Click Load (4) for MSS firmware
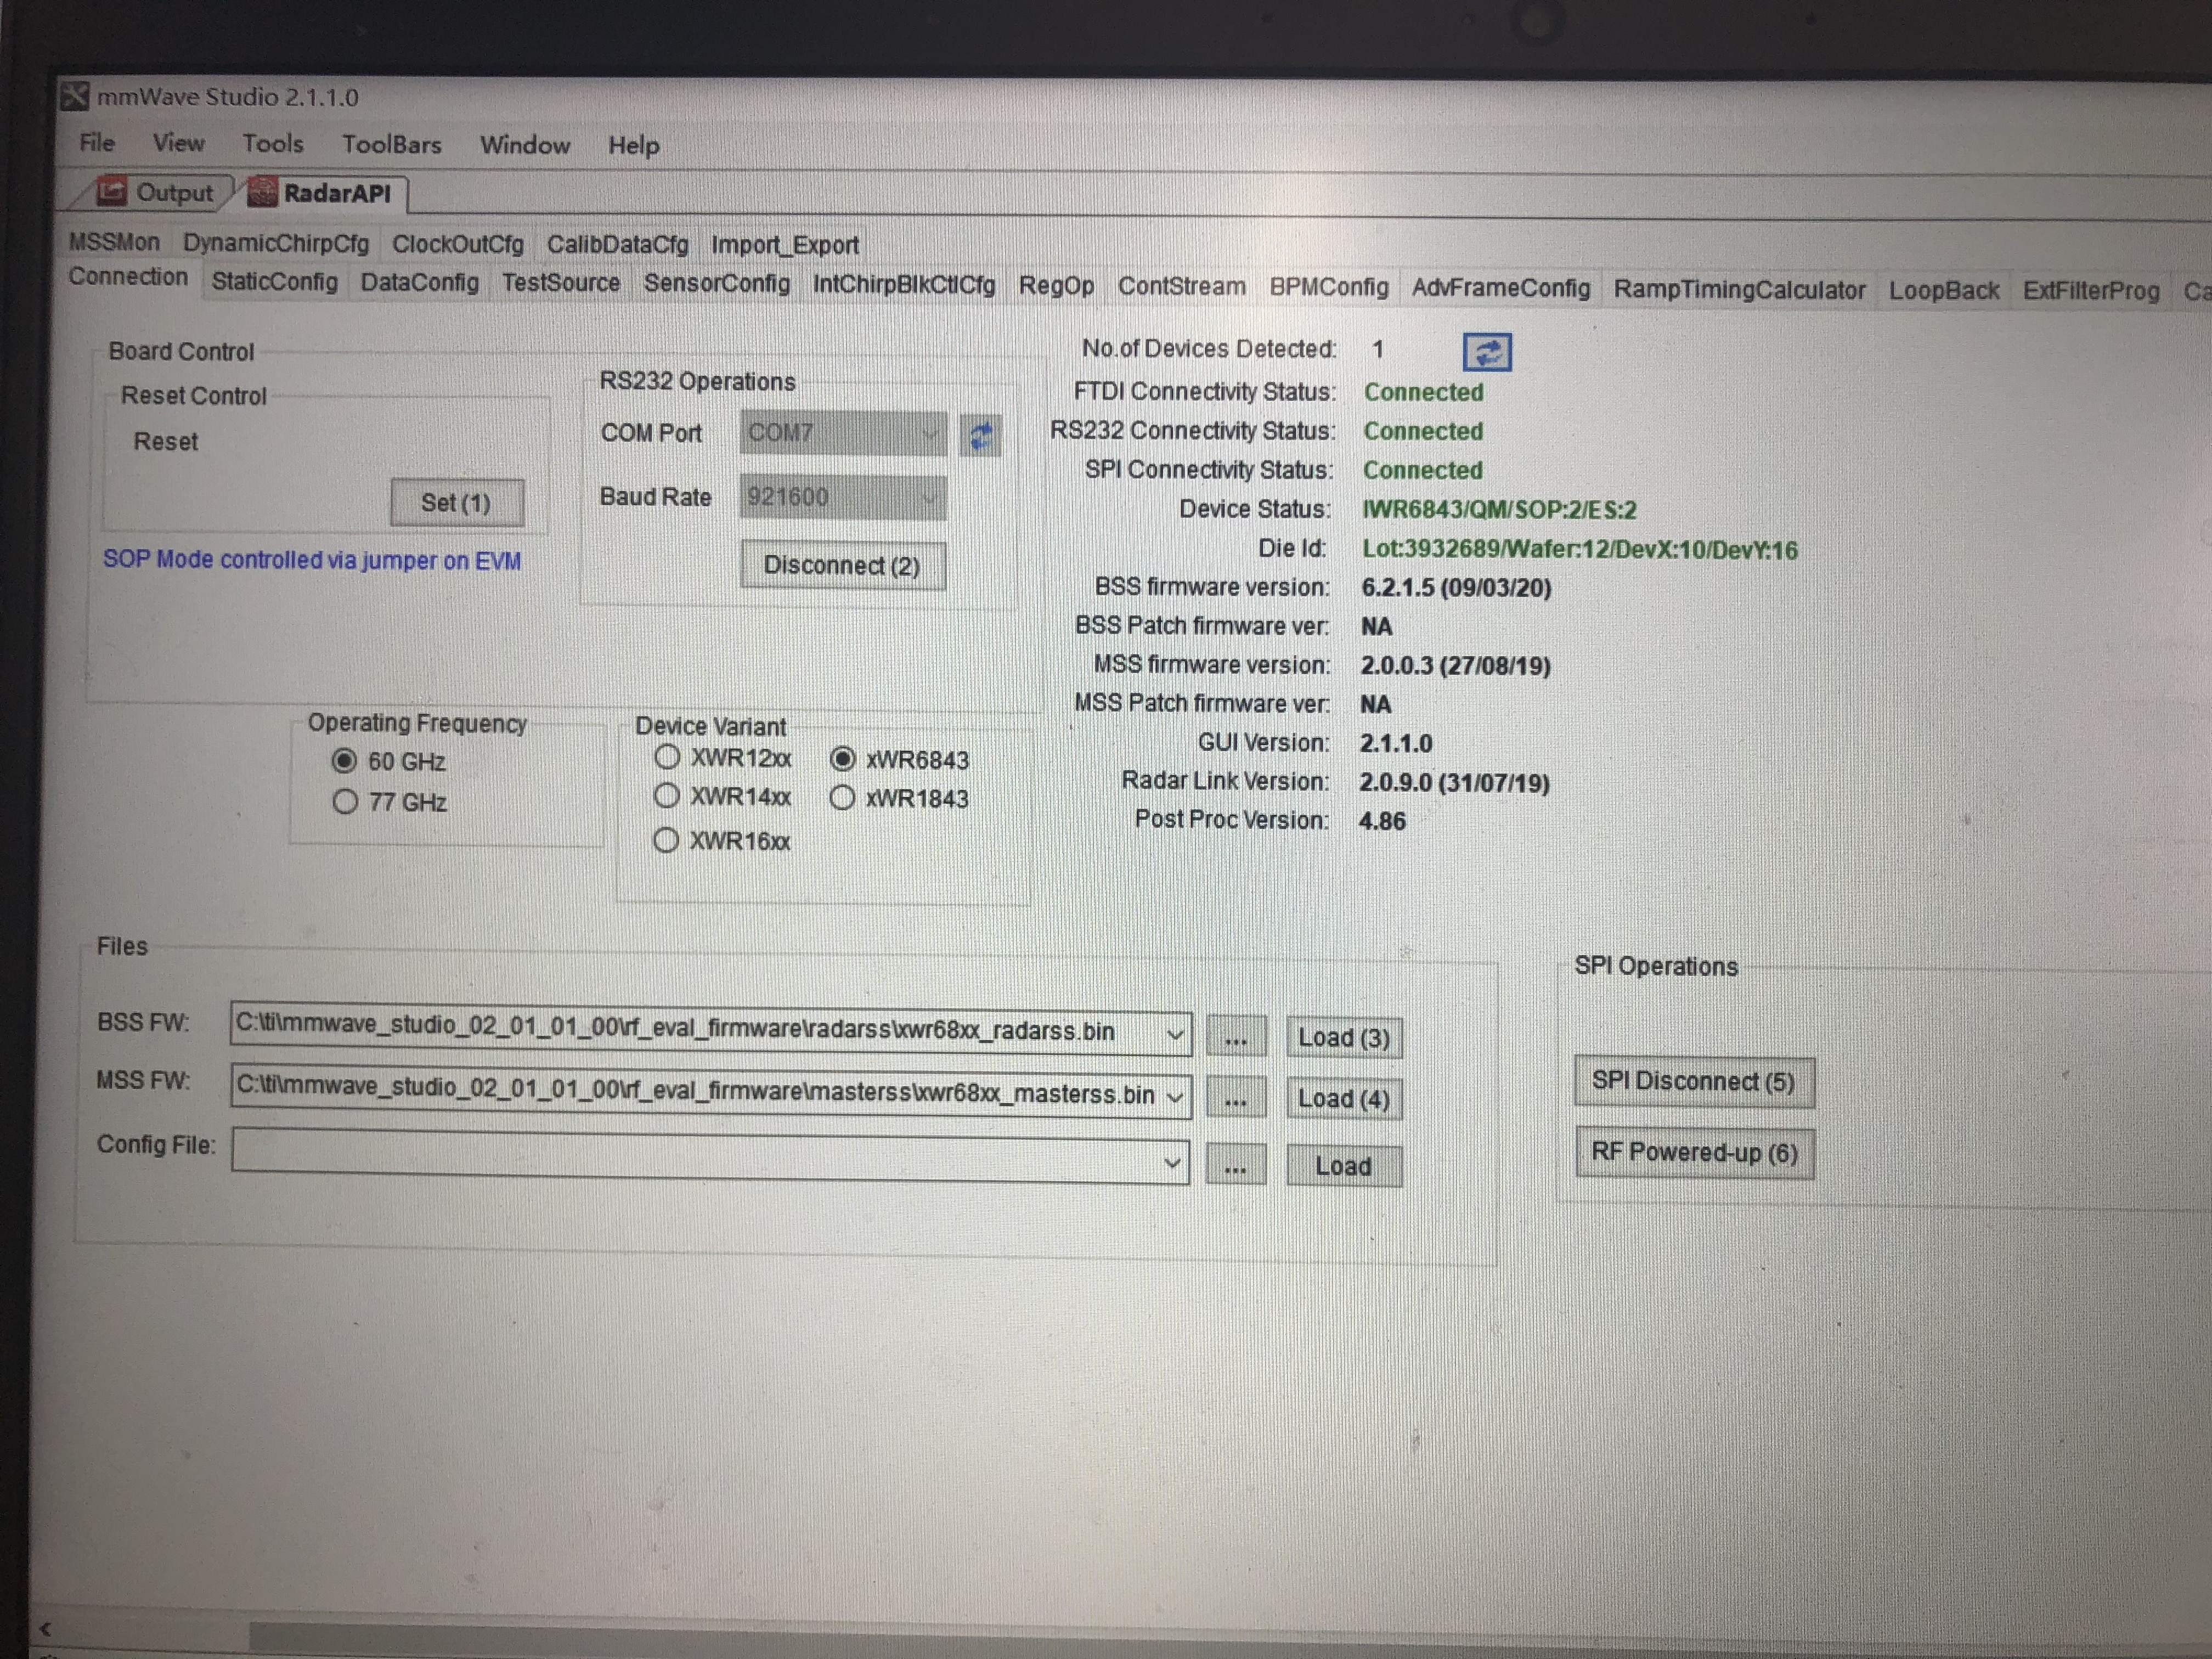Image resolution: width=2212 pixels, height=1659 pixels. coord(1343,1099)
